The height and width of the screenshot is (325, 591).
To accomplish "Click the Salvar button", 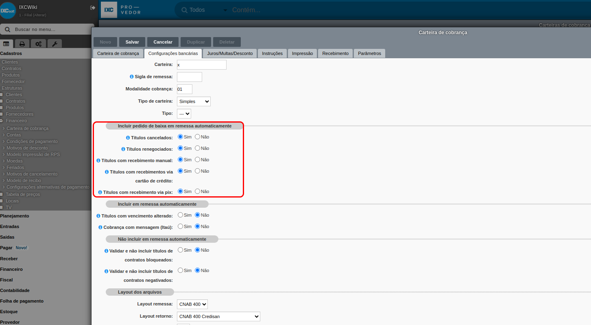I will pos(132,42).
